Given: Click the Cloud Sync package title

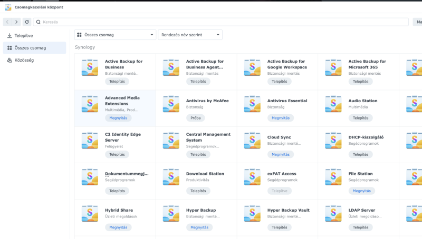Looking at the screenshot, I should point(279,137).
